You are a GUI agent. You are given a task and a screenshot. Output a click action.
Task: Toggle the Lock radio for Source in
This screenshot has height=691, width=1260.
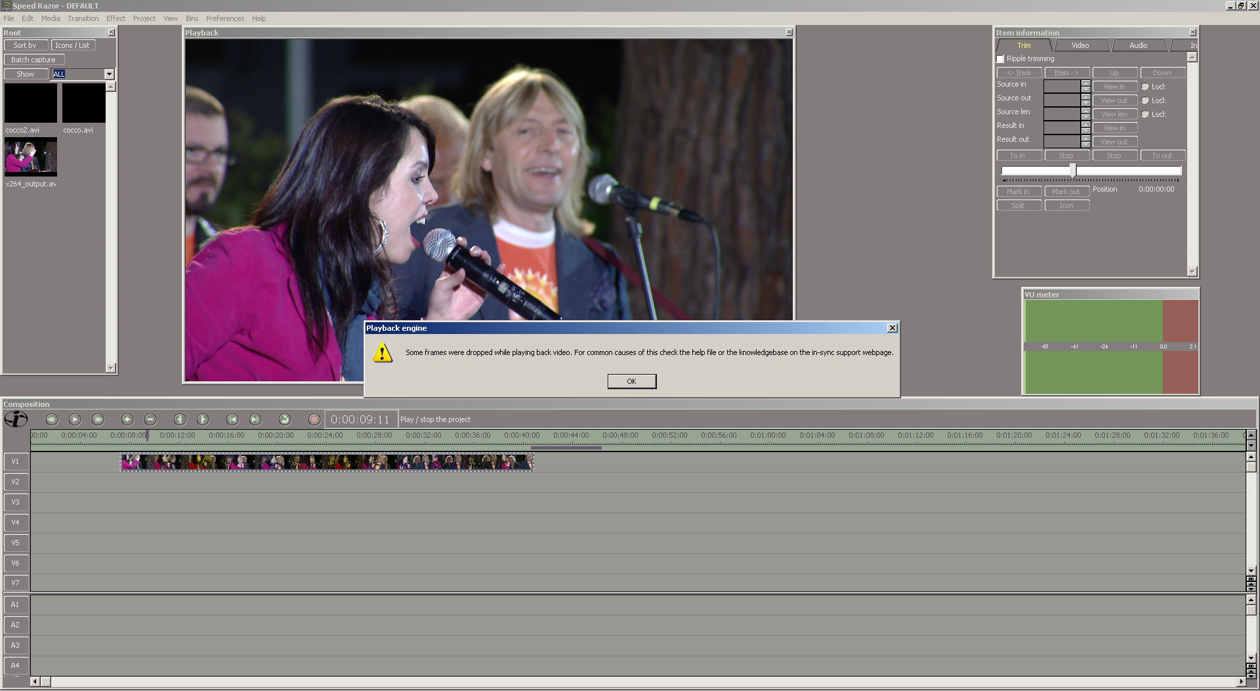click(x=1145, y=87)
